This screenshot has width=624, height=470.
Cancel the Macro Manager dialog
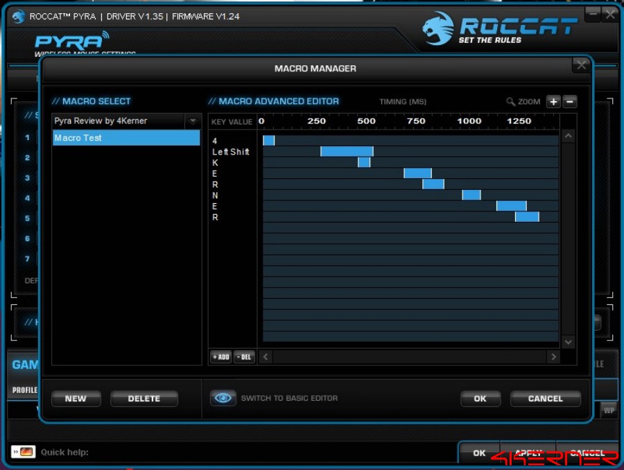(545, 399)
